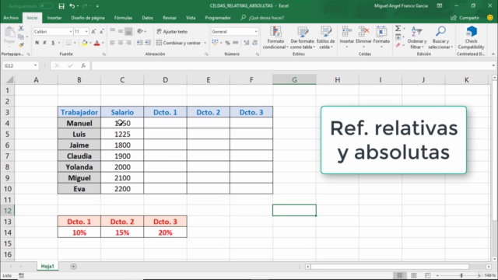Screen dimensions: 498x280
Task: Click the Pegar paste button
Action: click(9, 35)
